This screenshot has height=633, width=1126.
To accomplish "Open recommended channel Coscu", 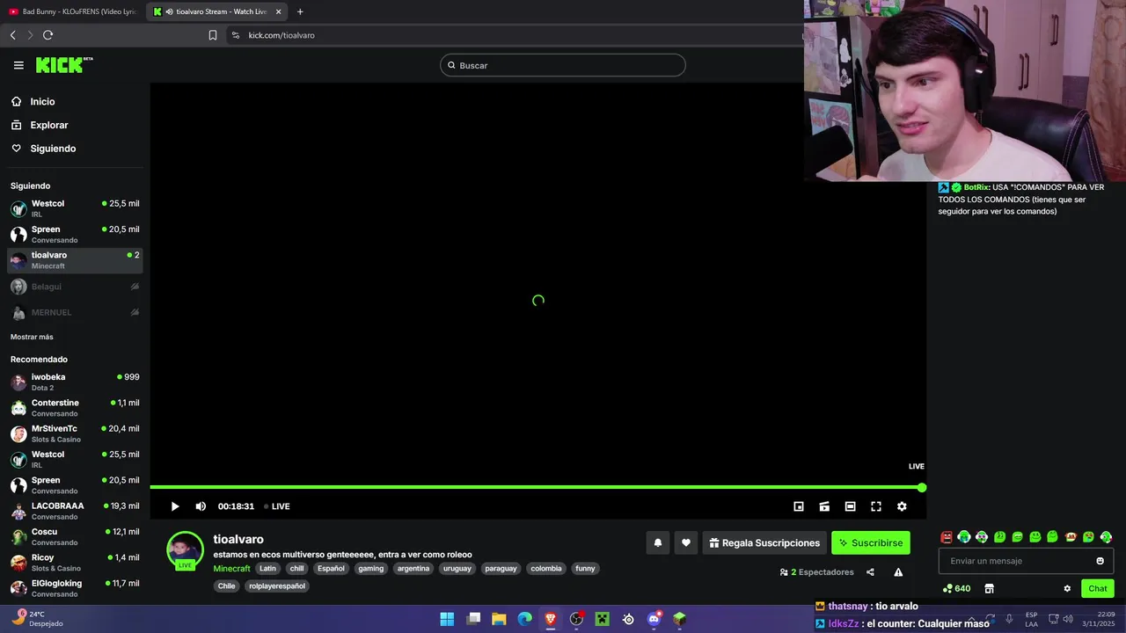I will (x=75, y=536).
